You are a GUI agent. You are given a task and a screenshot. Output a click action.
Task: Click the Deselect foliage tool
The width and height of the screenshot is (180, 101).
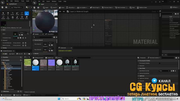pos(12,13)
